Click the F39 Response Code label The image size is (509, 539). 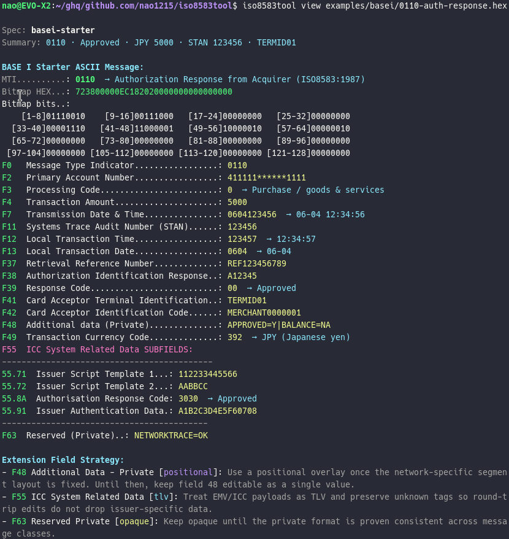[58, 288]
